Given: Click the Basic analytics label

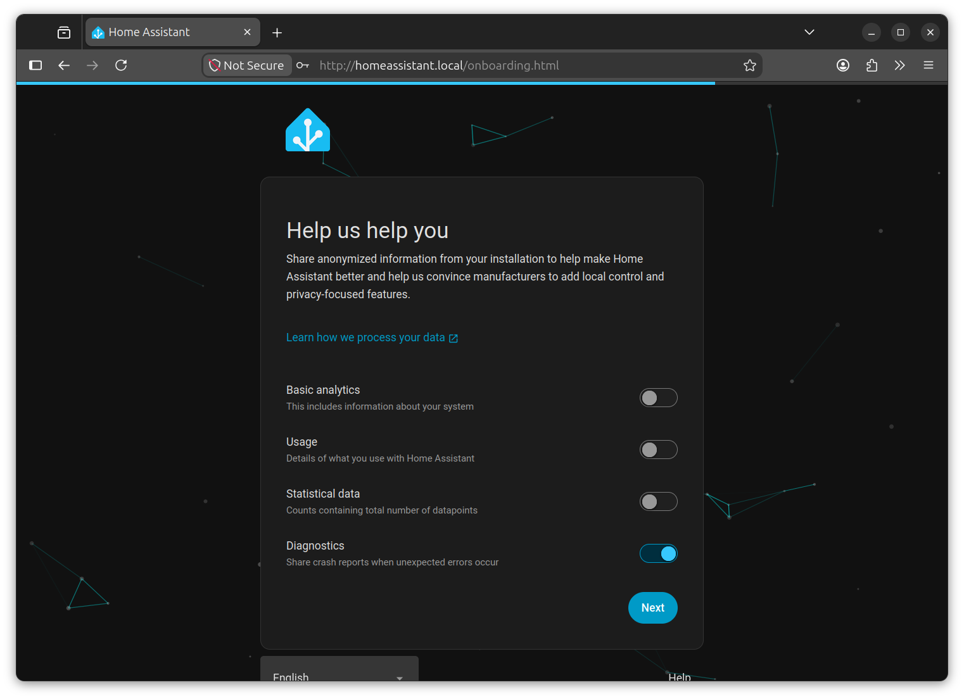Looking at the screenshot, I should click(323, 390).
